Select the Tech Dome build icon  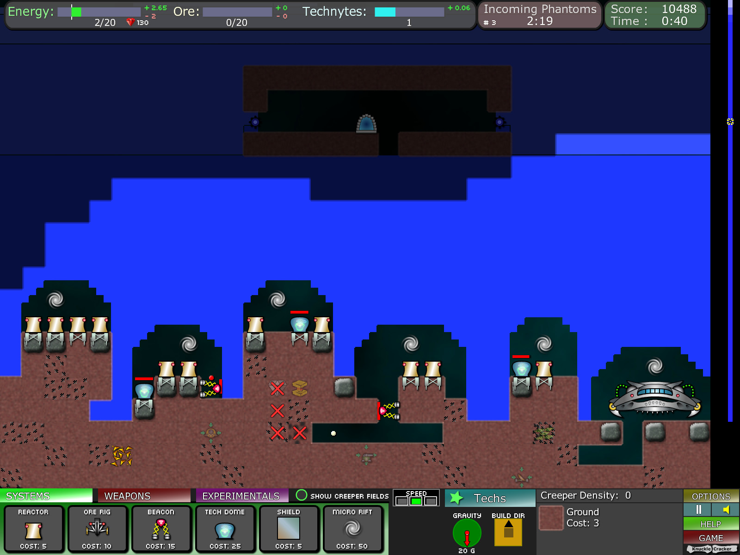[x=225, y=529]
